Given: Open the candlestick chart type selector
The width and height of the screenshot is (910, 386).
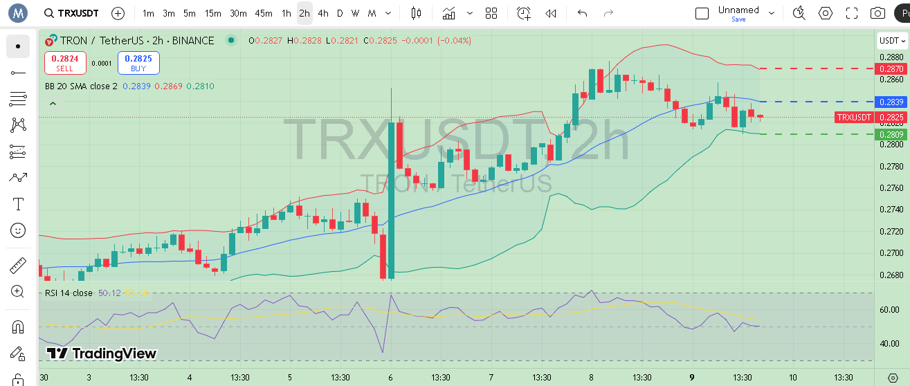Looking at the screenshot, I should [x=416, y=13].
